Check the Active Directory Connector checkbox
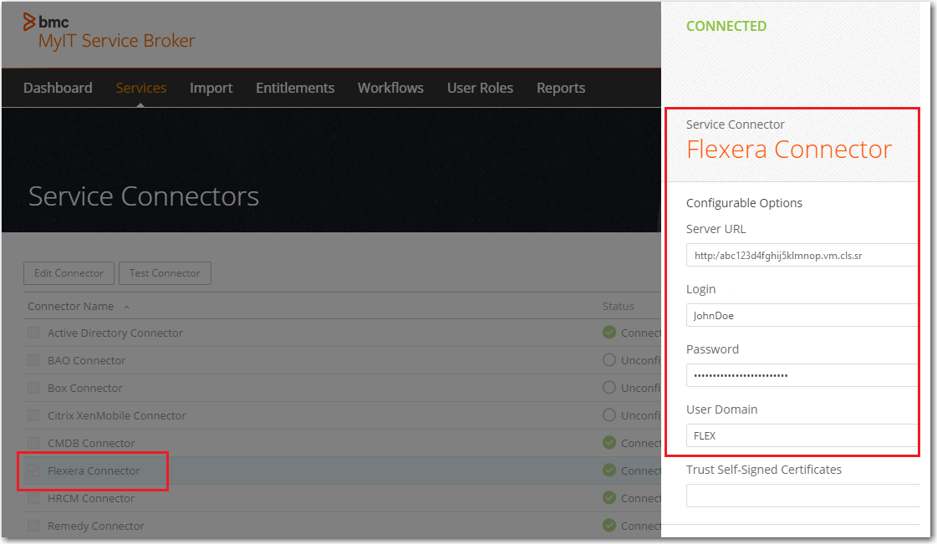Image resolution: width=937 pixels, height=544 pixels. 33,333
